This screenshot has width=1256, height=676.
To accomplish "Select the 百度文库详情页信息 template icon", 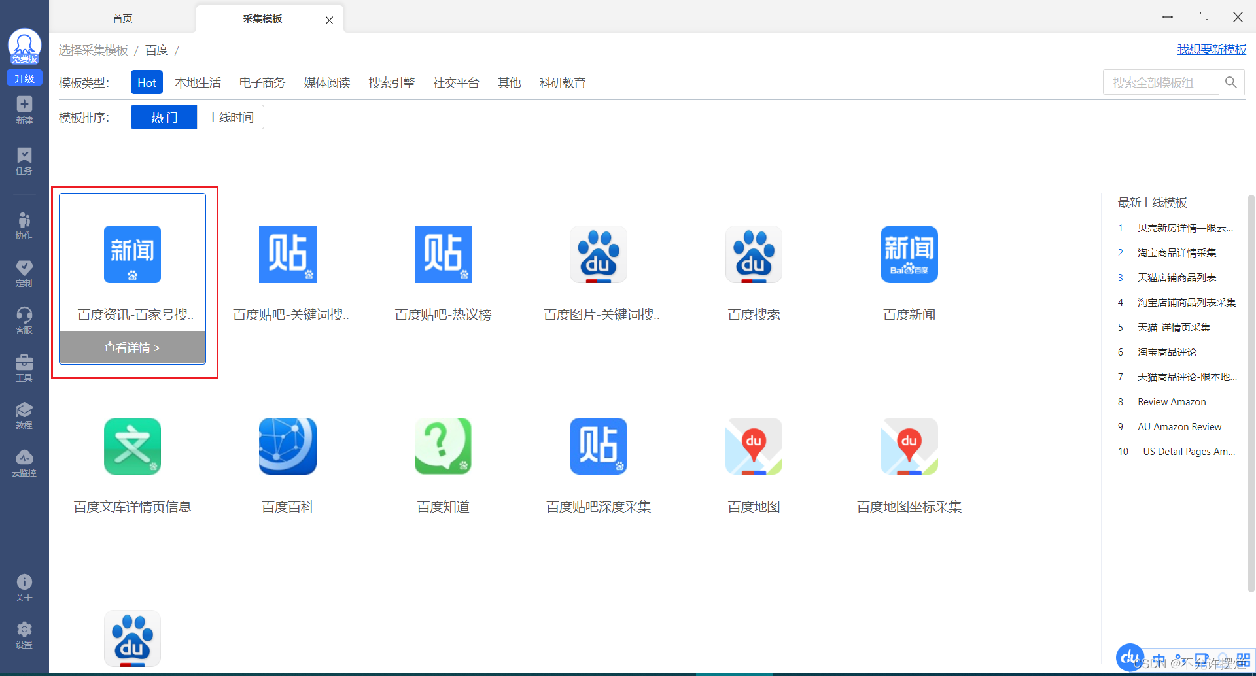I will (132, 447).
